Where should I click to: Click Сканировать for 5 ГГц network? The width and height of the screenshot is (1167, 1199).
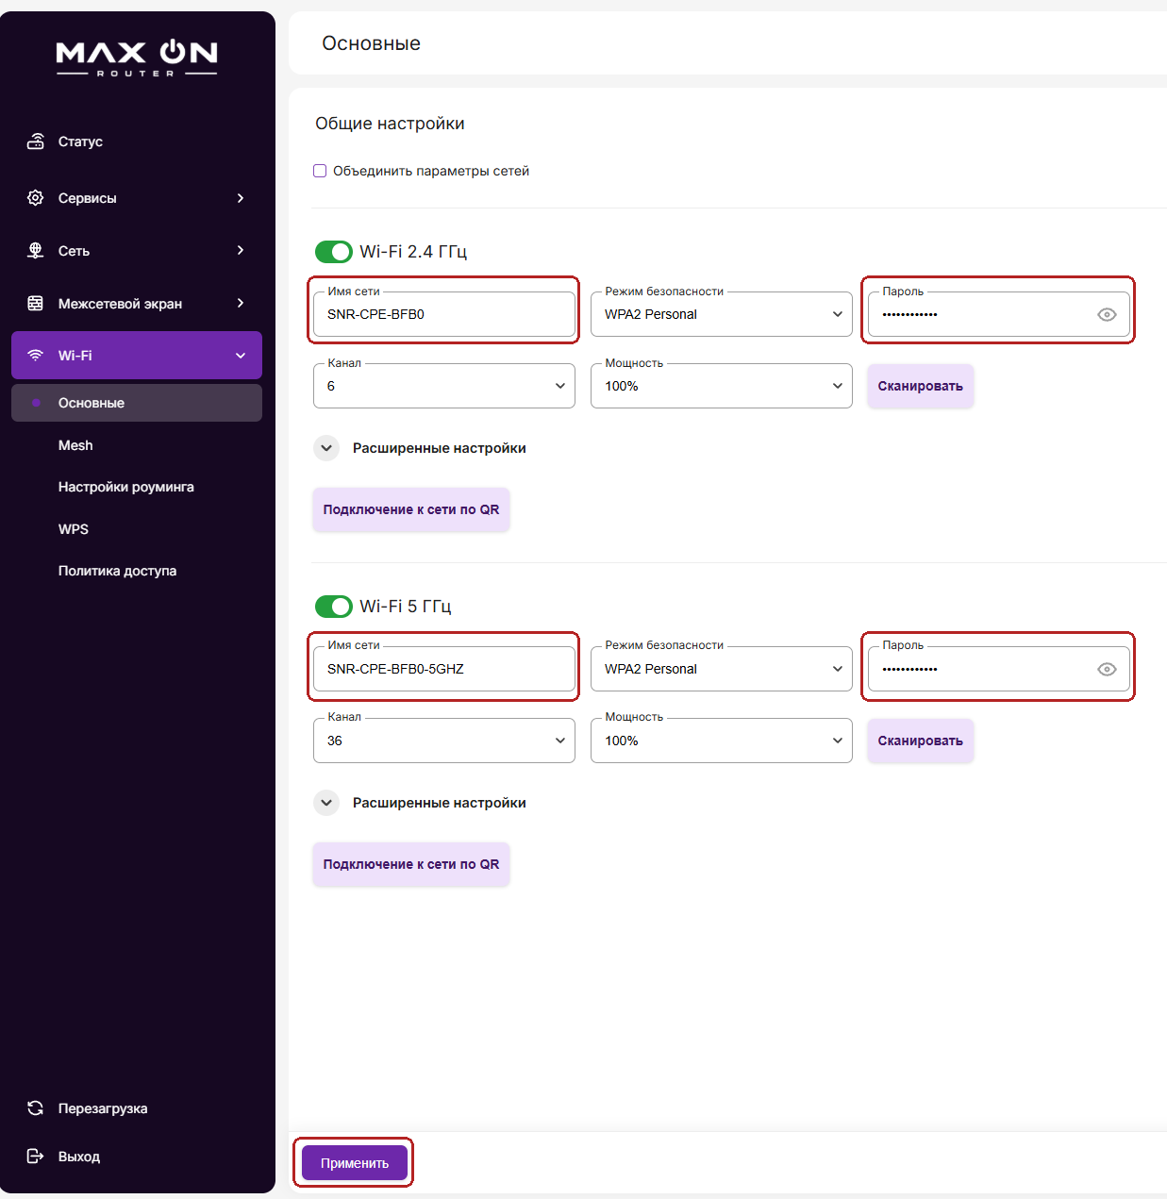921,741
